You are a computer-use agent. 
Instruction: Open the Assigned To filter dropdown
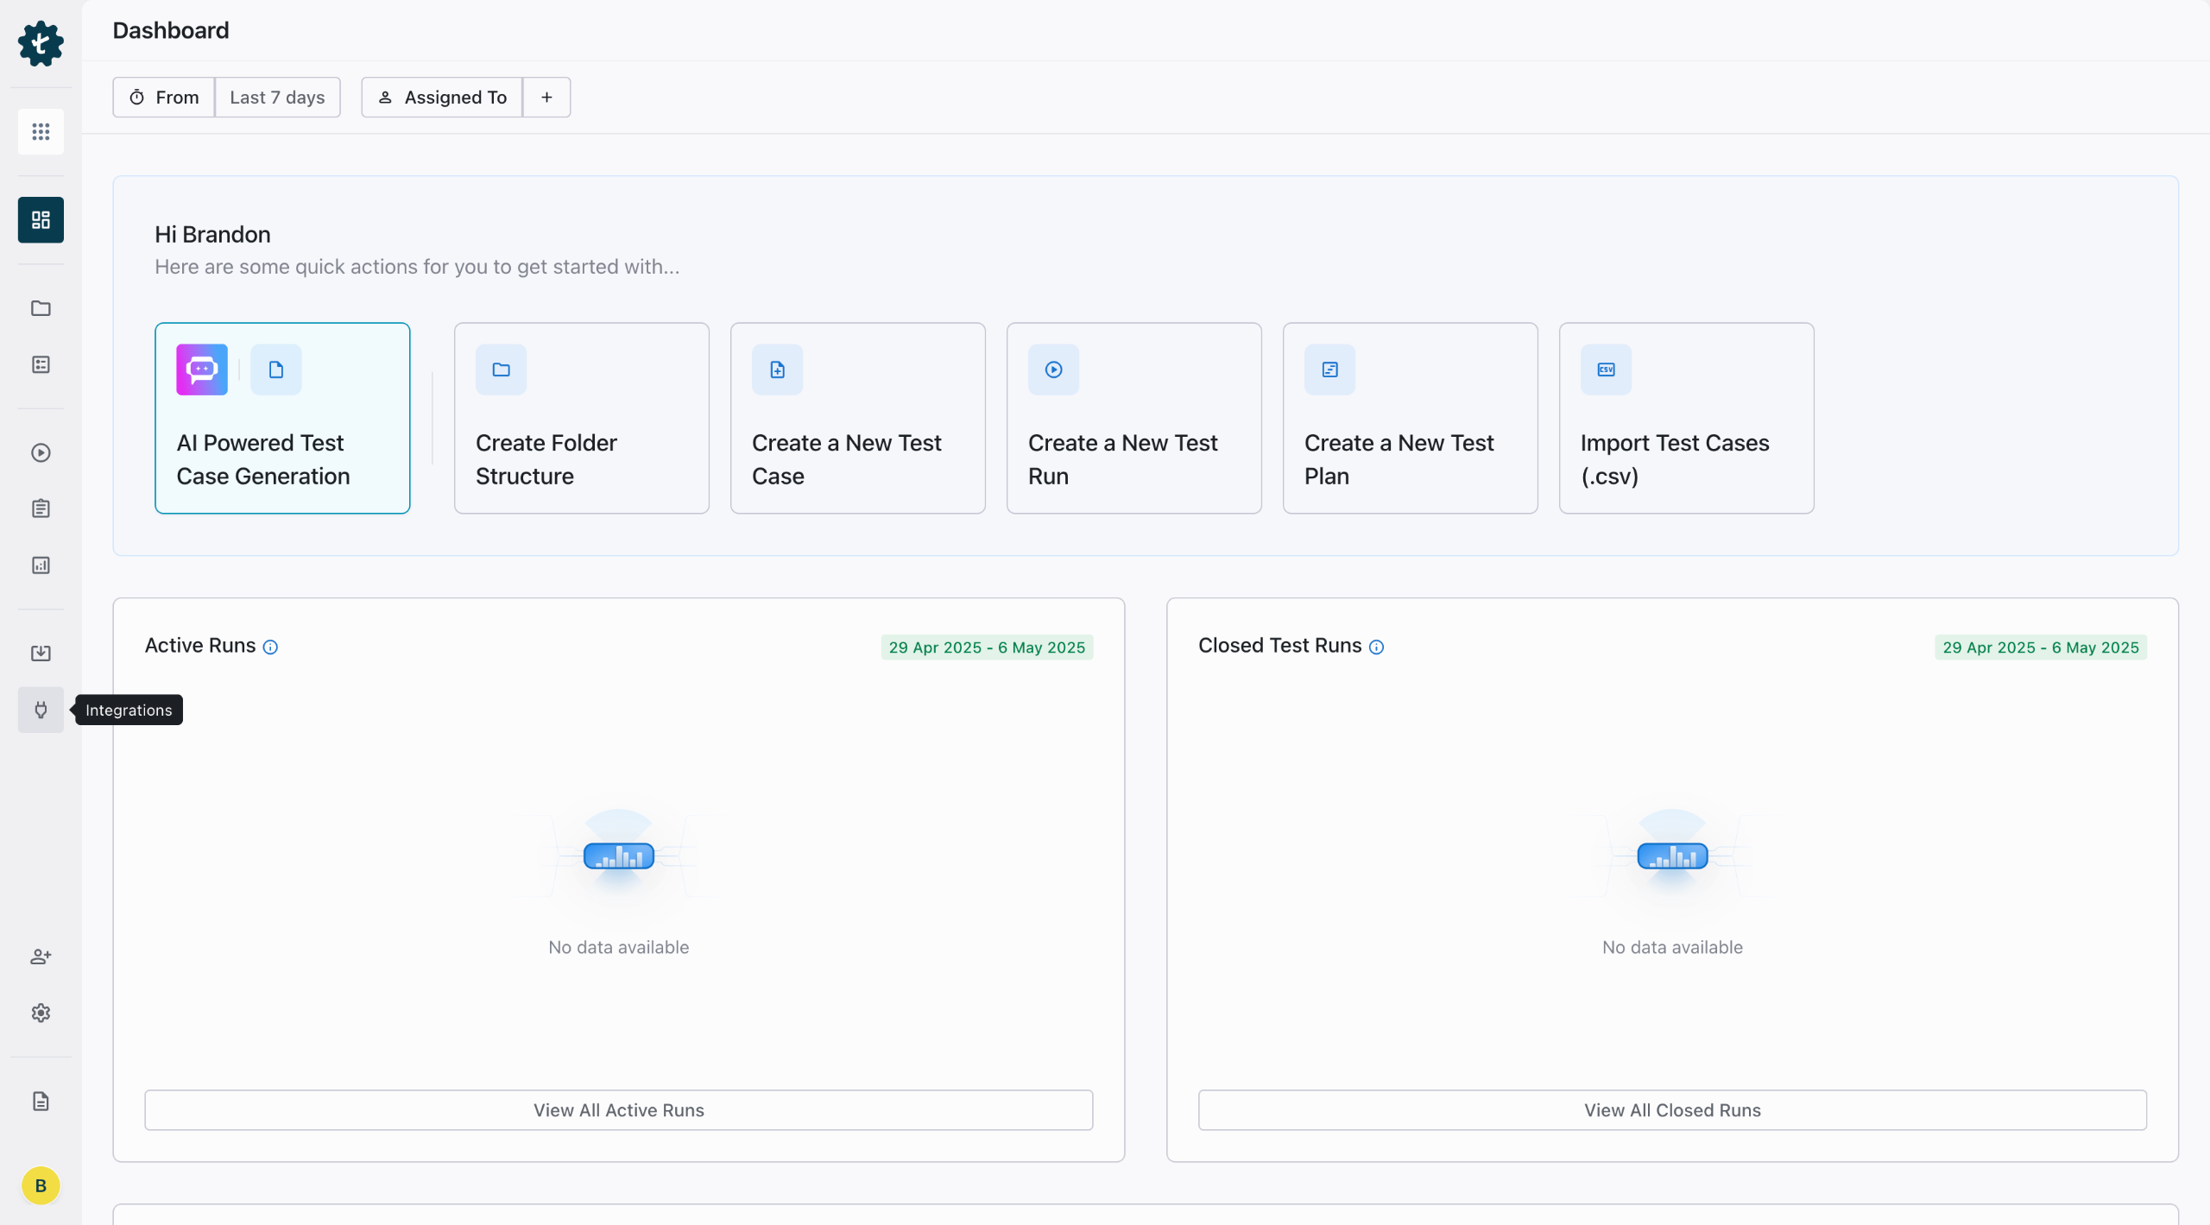coord(442,98)
